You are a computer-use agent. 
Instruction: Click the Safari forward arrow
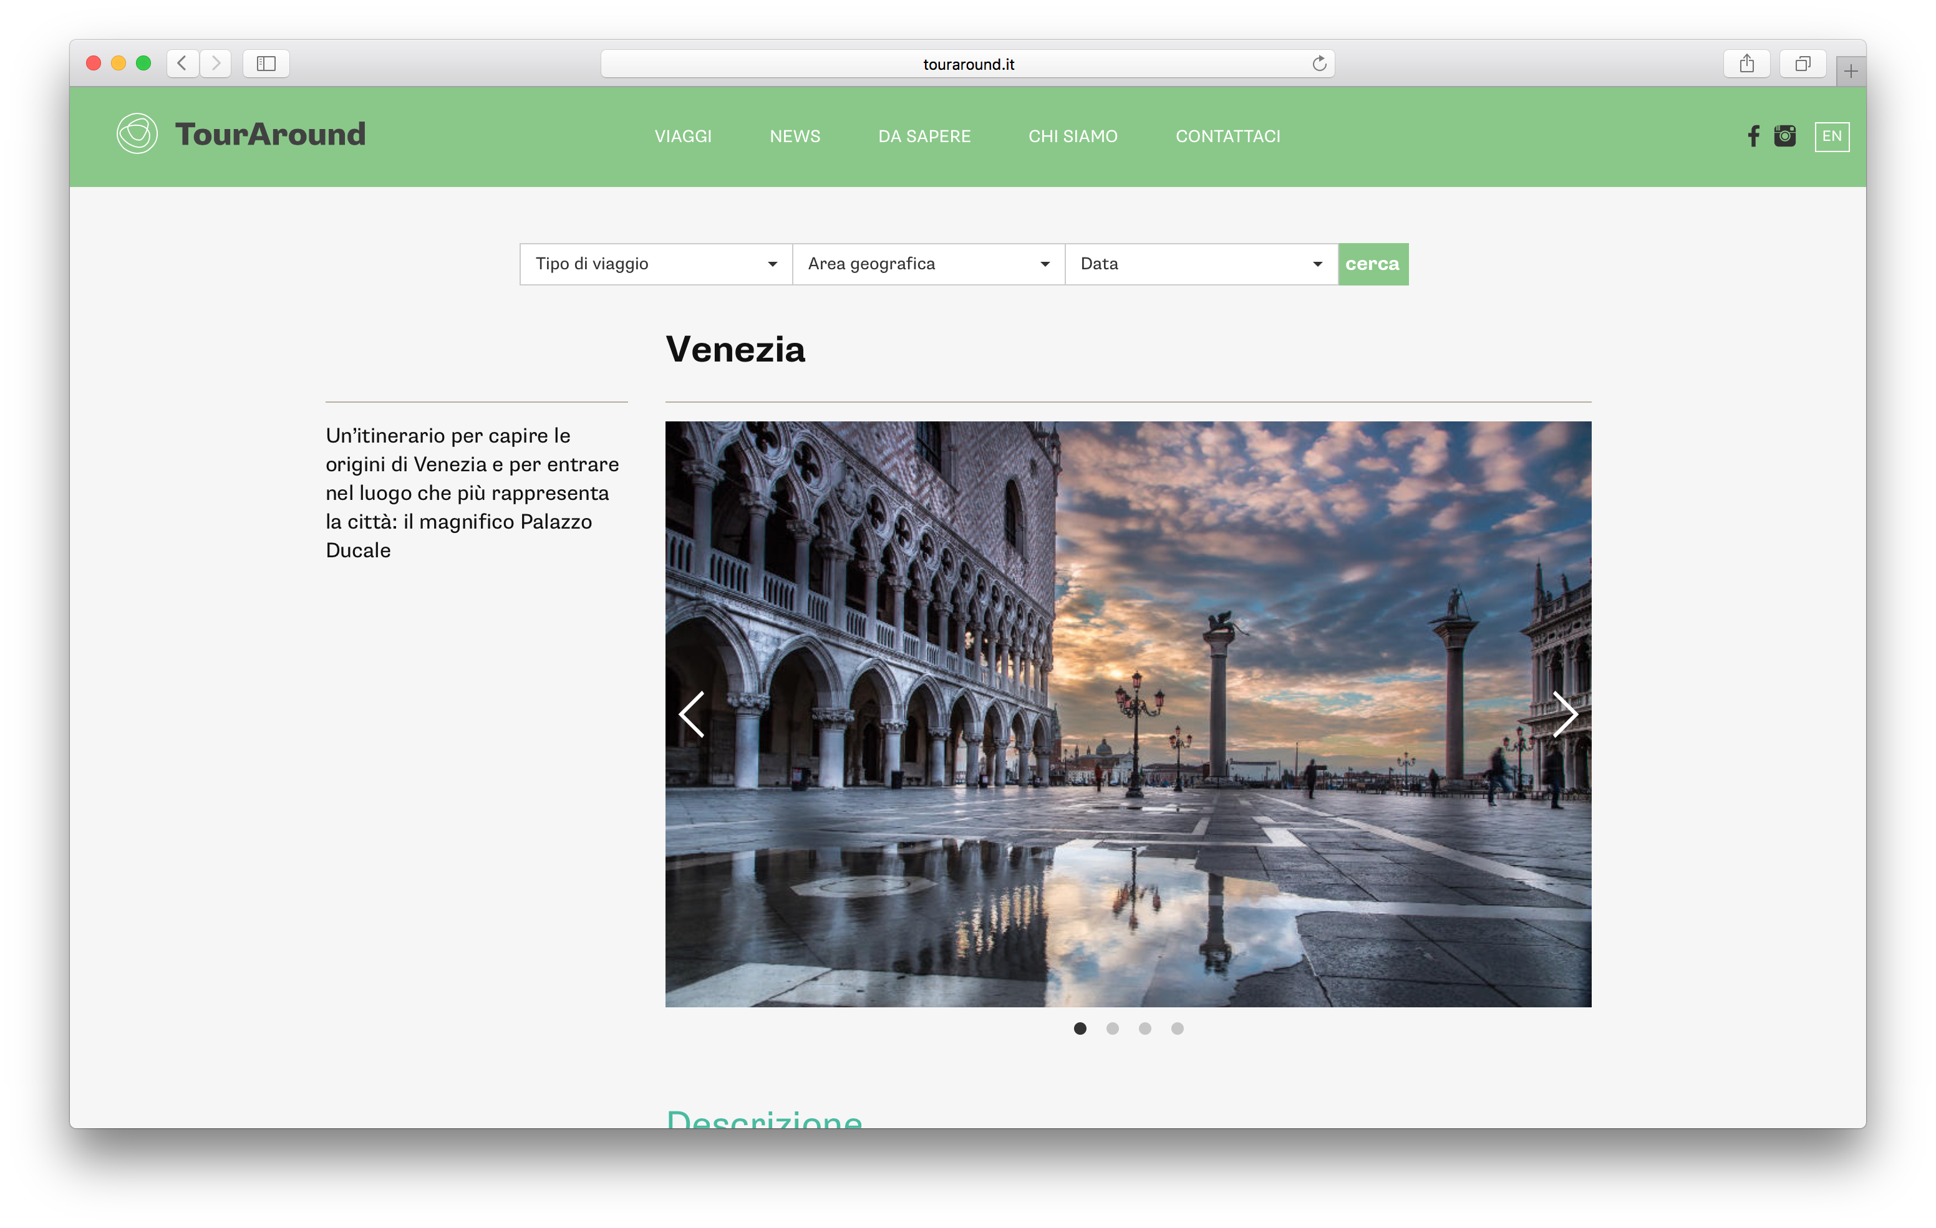tap(215, 64)
